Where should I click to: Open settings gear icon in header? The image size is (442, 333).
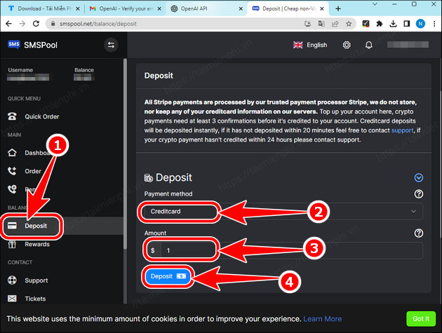(x=347, y=45)
